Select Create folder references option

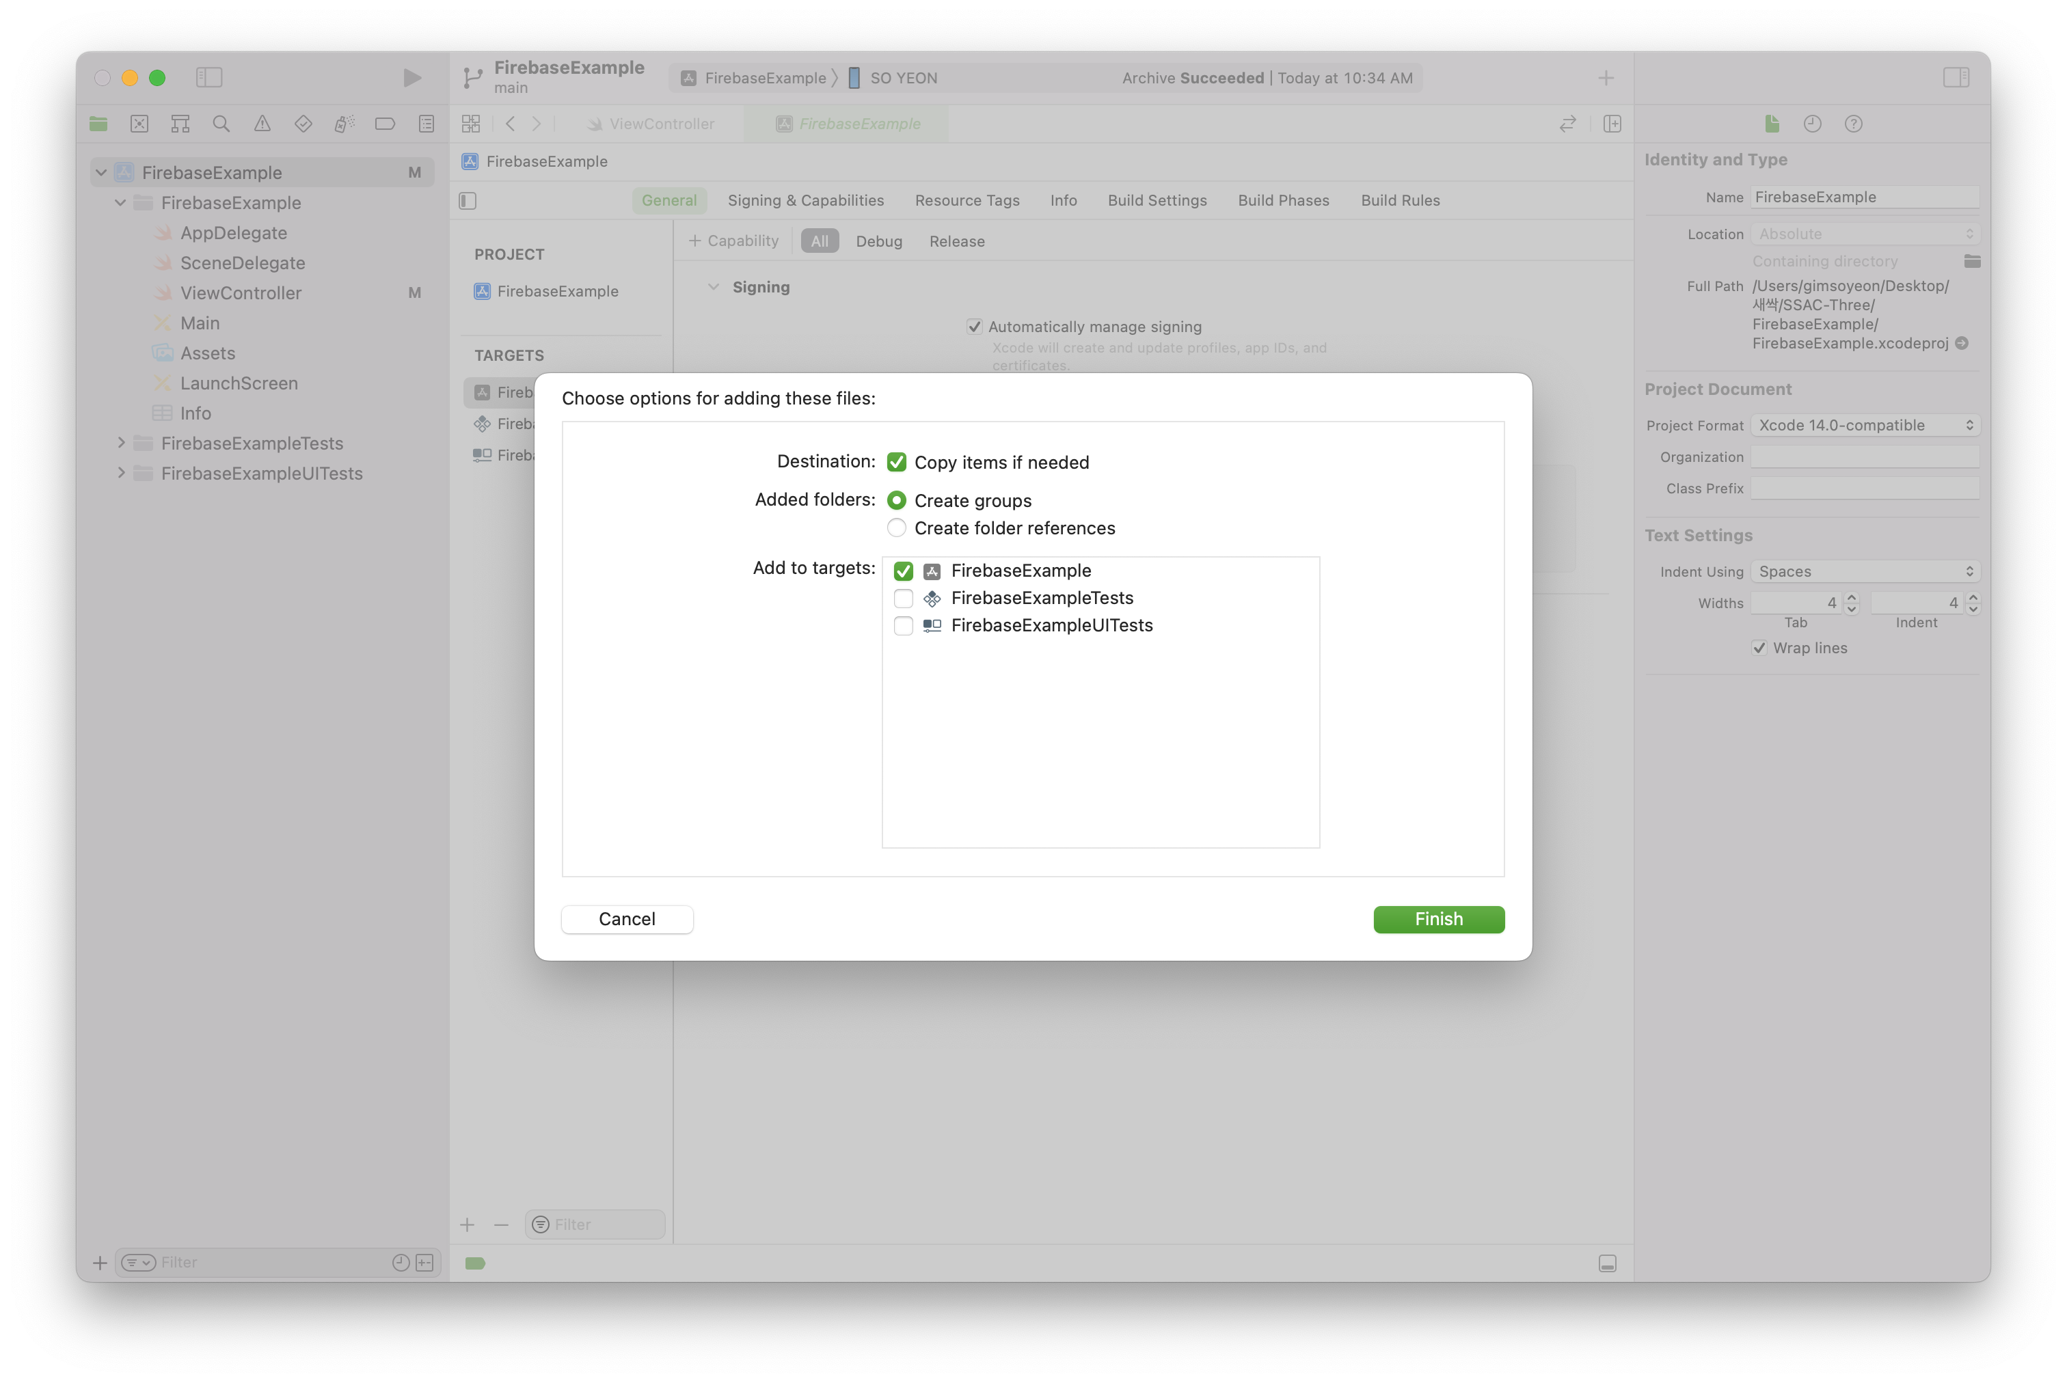tap(896, 528)
